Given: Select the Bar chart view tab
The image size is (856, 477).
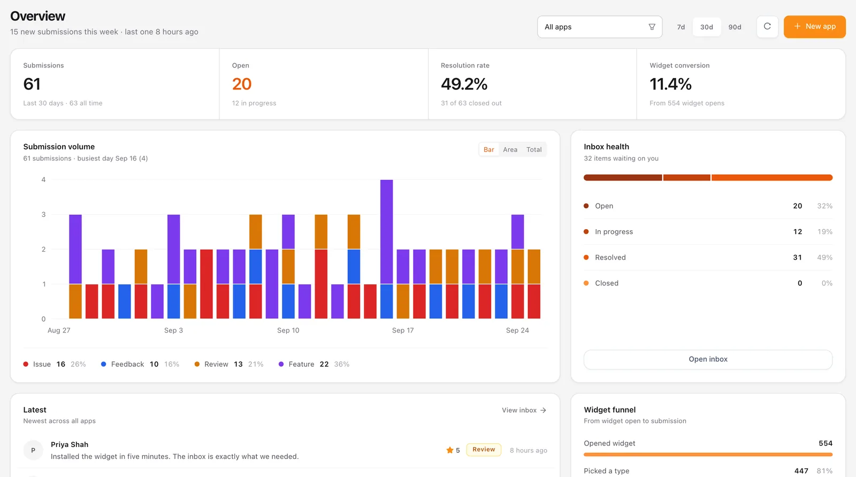Looking at the screenshot, I should click(x=489, y=149).
